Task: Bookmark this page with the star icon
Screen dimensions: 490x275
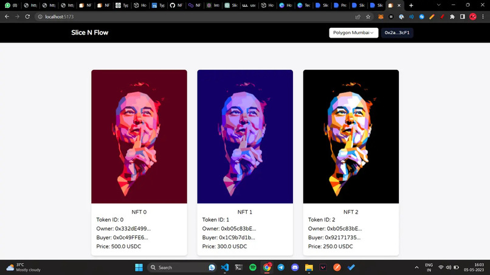Action: click(x=368, y=17)
